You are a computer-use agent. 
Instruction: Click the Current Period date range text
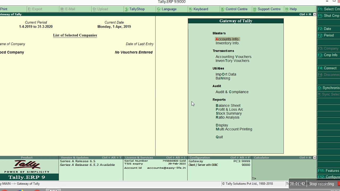click(36, 27)
